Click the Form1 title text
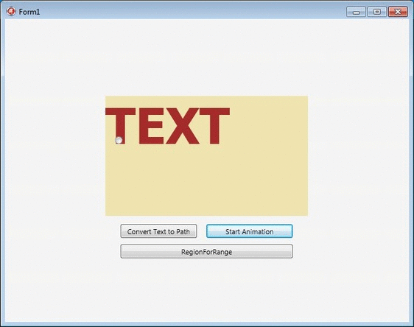The width and height of the screenshot is (414, 327). (29, 12)
